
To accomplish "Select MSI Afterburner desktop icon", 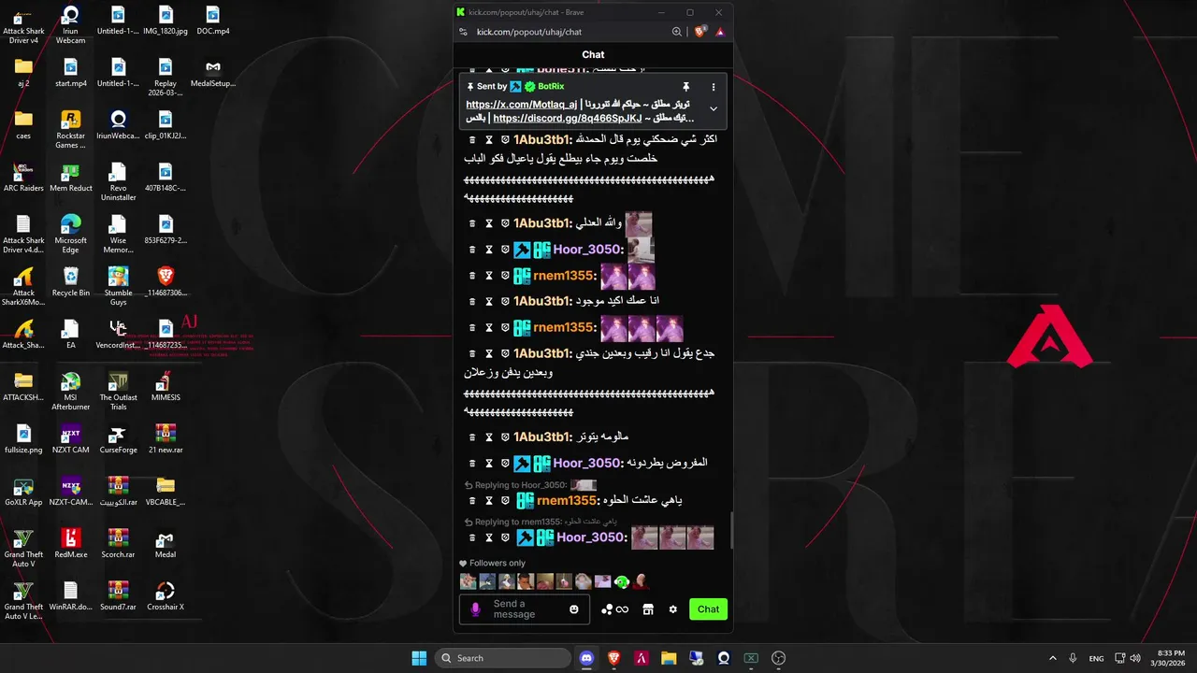I will point(71,391).
